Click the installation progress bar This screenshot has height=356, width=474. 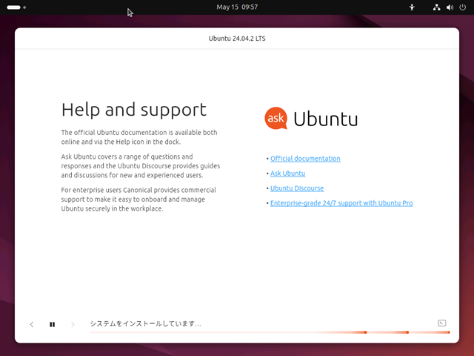pos(270,332)
